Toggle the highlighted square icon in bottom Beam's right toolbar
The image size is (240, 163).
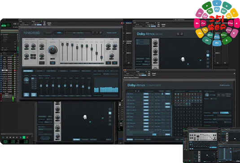(x=110, y=113)
